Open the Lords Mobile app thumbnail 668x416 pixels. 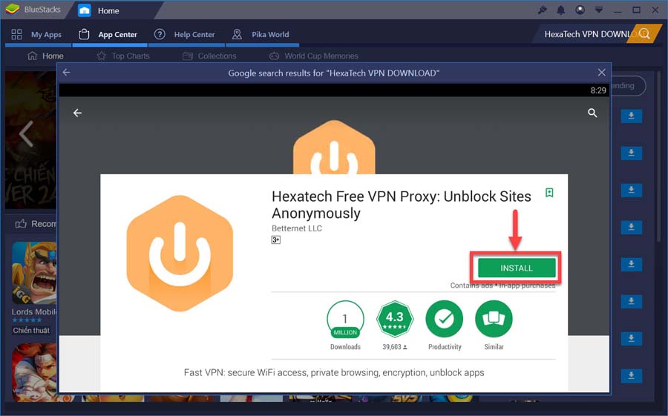coord(34,273)
